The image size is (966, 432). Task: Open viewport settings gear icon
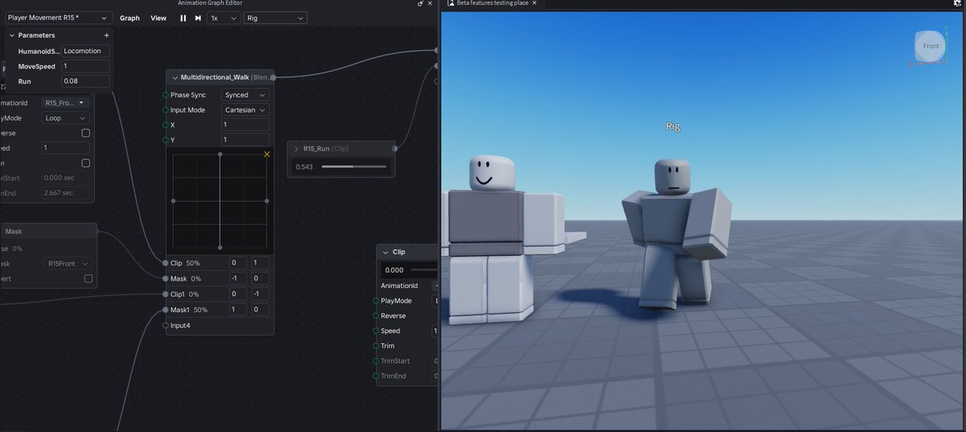[x=957, y=3]
